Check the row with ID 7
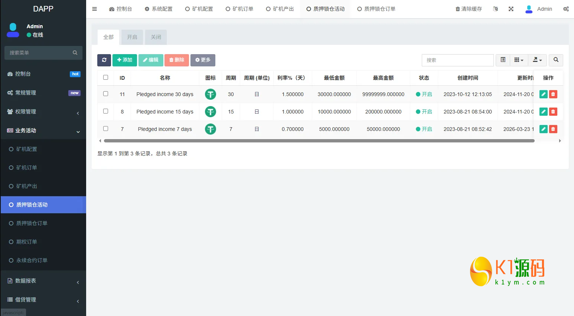The height and width of the screenshot is (316, 574). tap(106, 129)
